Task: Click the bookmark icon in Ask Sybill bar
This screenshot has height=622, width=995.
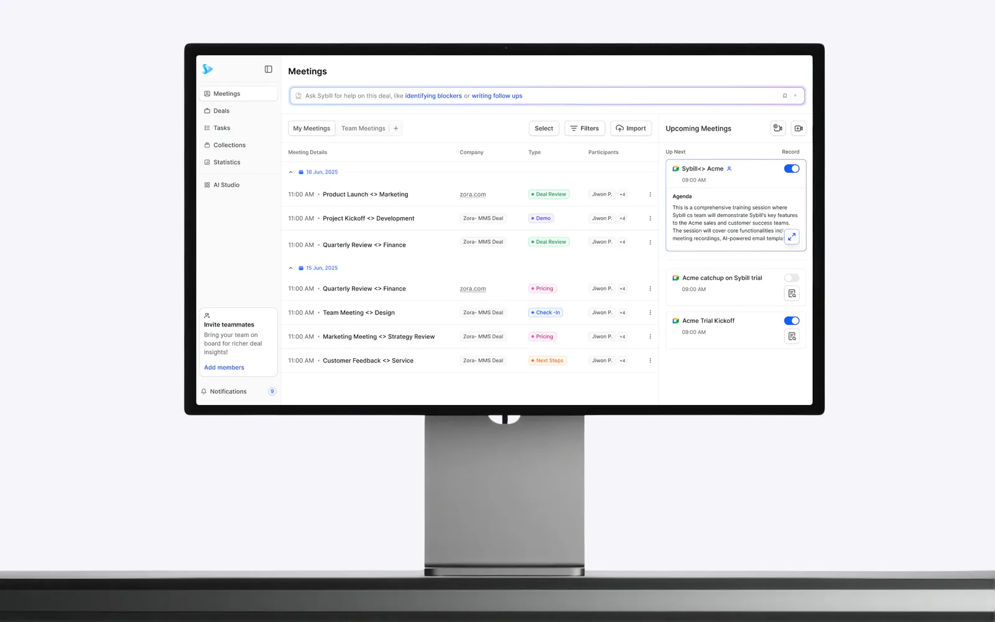Action: tap(785, 96)
